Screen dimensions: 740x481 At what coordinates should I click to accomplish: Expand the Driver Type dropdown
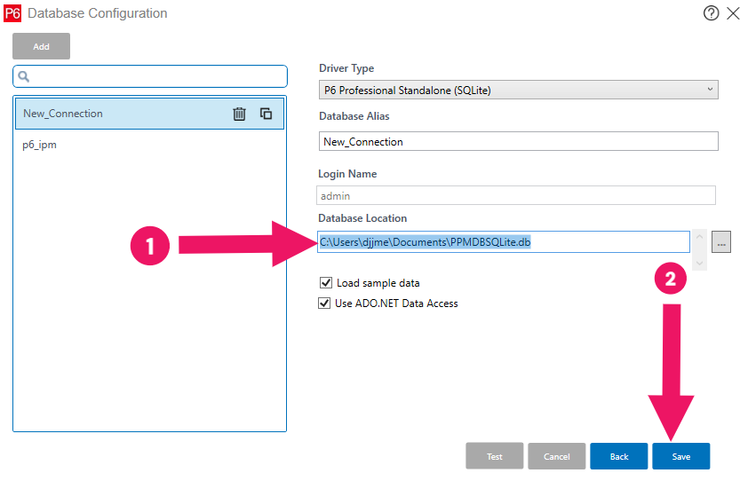point(518,90)
